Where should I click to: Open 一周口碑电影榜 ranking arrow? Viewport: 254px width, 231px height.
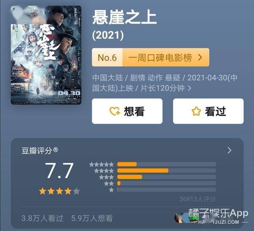point(200,57)
